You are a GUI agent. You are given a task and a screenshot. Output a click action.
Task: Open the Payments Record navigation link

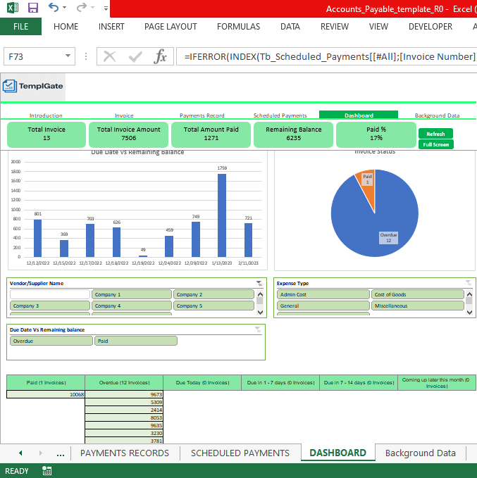202,115
